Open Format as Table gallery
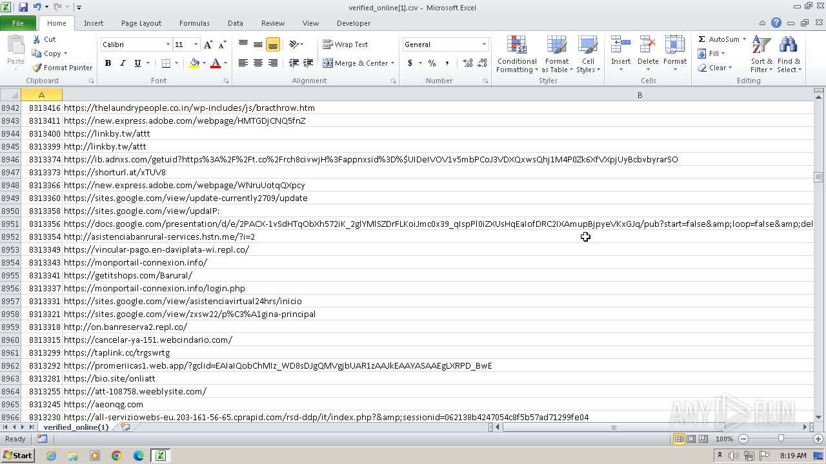 click(x=557, y=54)
